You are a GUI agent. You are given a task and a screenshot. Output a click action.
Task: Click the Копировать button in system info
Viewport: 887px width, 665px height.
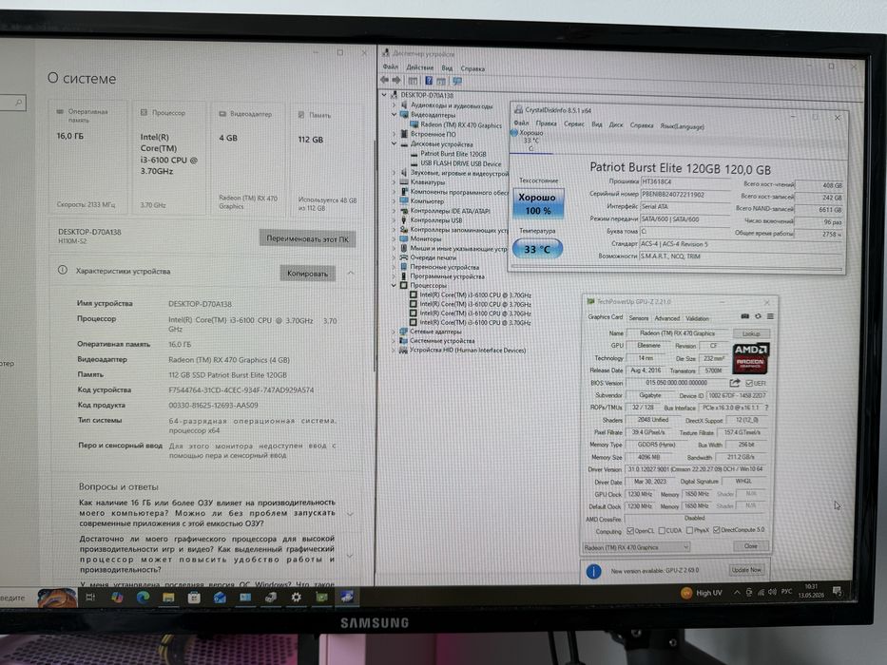[x=307, y=274]
